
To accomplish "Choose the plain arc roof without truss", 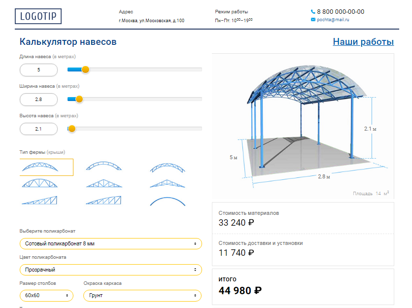I will coord(168,201).
